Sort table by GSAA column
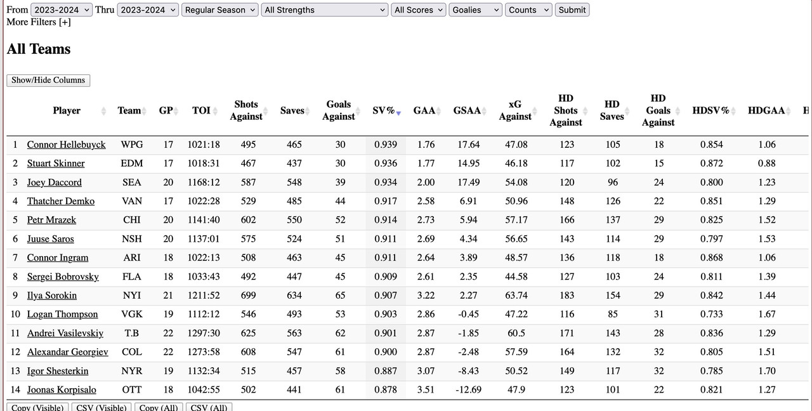Screen dimensions: 812x411 pos(467,110)
